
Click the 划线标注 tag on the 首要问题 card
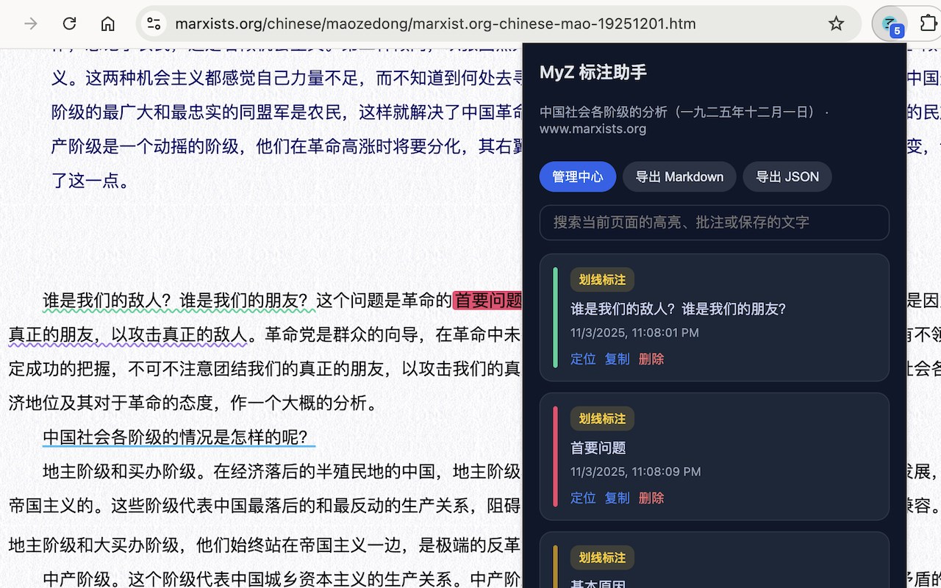(x=602, y=419)
